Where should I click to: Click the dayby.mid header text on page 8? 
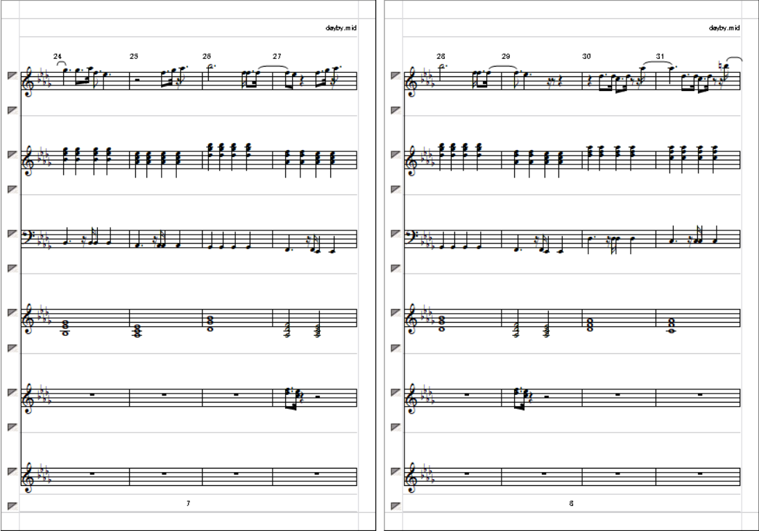click(x=724, y=28)
